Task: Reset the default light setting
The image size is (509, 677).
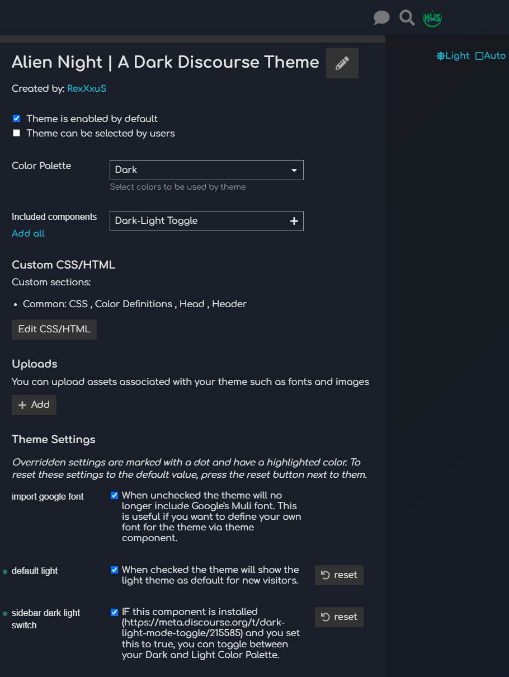Action: tap(339, 575)
